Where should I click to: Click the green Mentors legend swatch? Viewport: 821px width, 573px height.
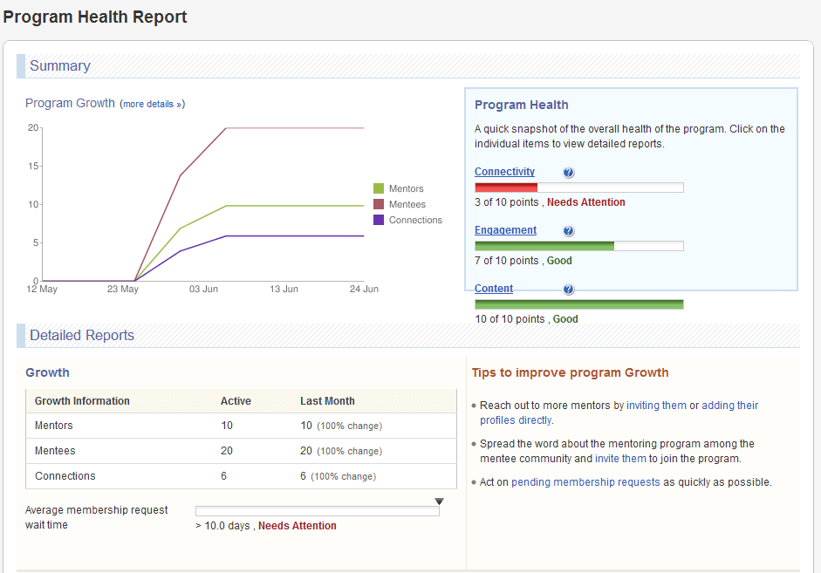click(379, 188)
